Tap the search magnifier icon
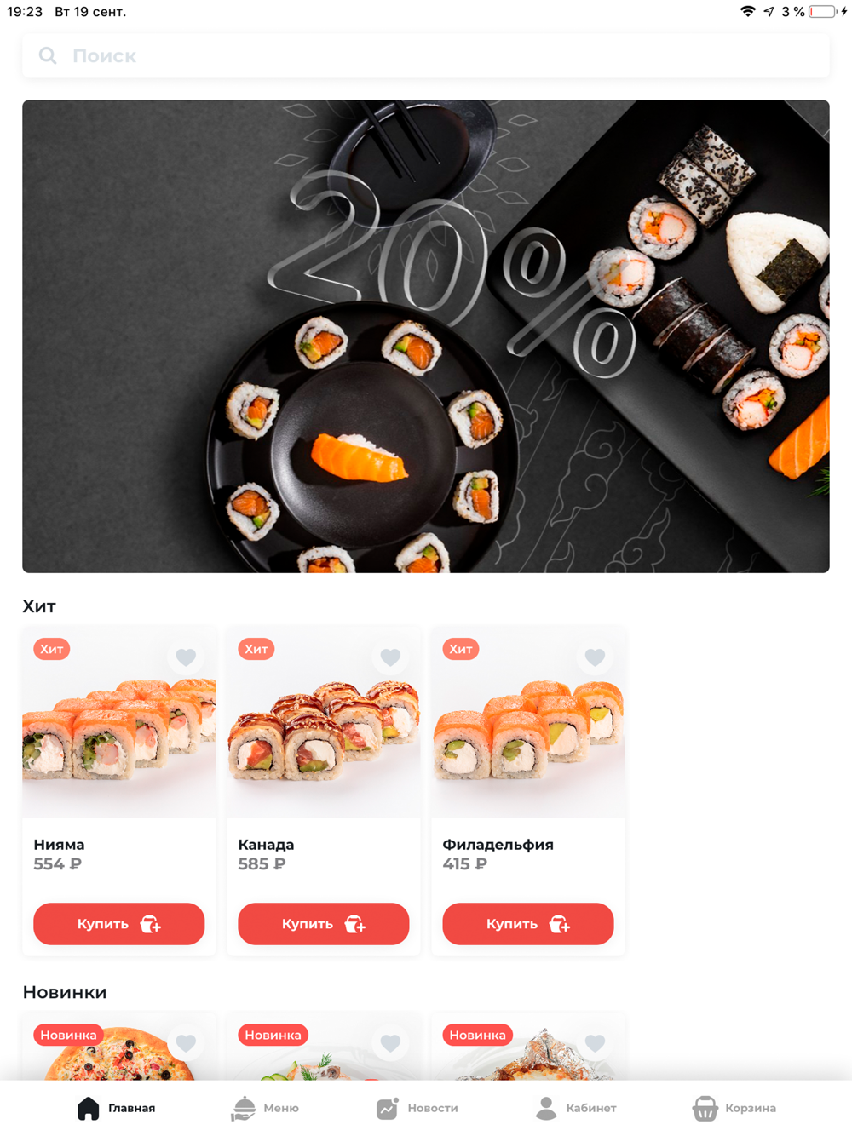 pos(48,56)
